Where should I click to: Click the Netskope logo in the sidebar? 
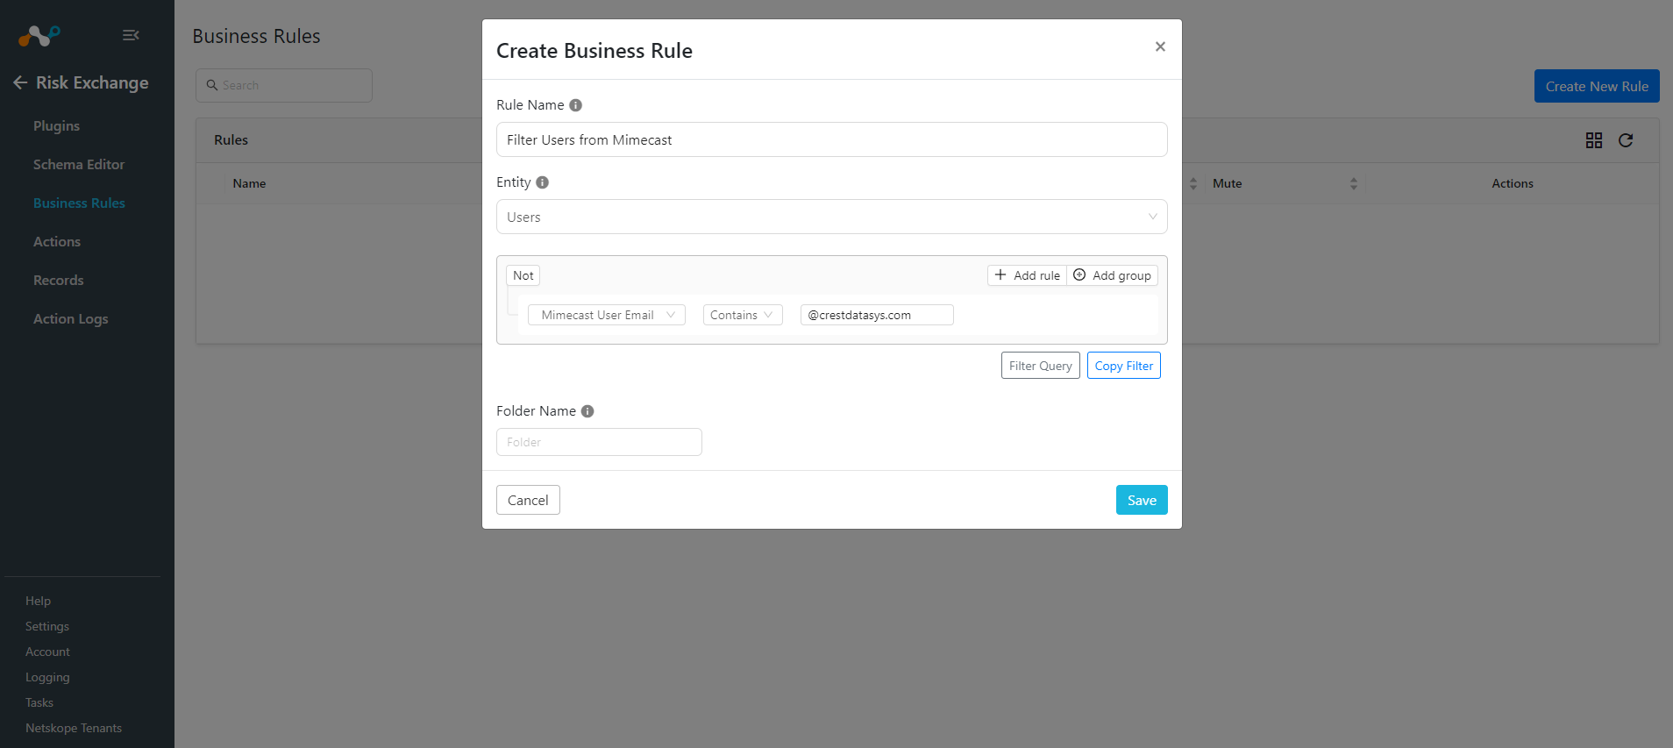click(39, 35)
